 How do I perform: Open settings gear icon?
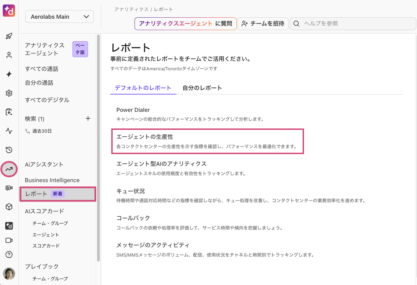pyautogui.click(x=9, y=93)
